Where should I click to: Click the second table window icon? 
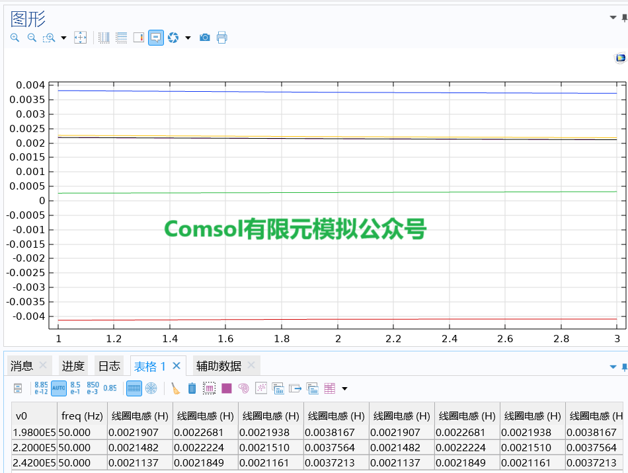pos(313,388)
